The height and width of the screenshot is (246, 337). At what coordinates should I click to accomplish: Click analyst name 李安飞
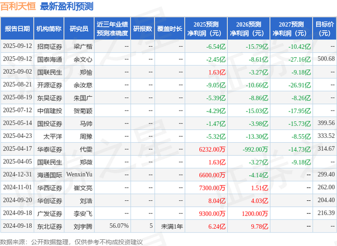[x=83, y=214]
